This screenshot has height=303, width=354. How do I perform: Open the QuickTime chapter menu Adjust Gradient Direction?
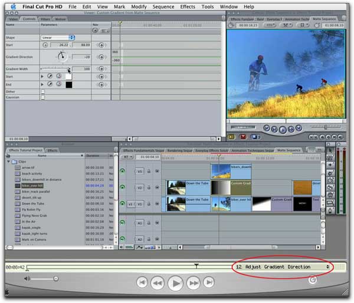[x=283, y=267]
